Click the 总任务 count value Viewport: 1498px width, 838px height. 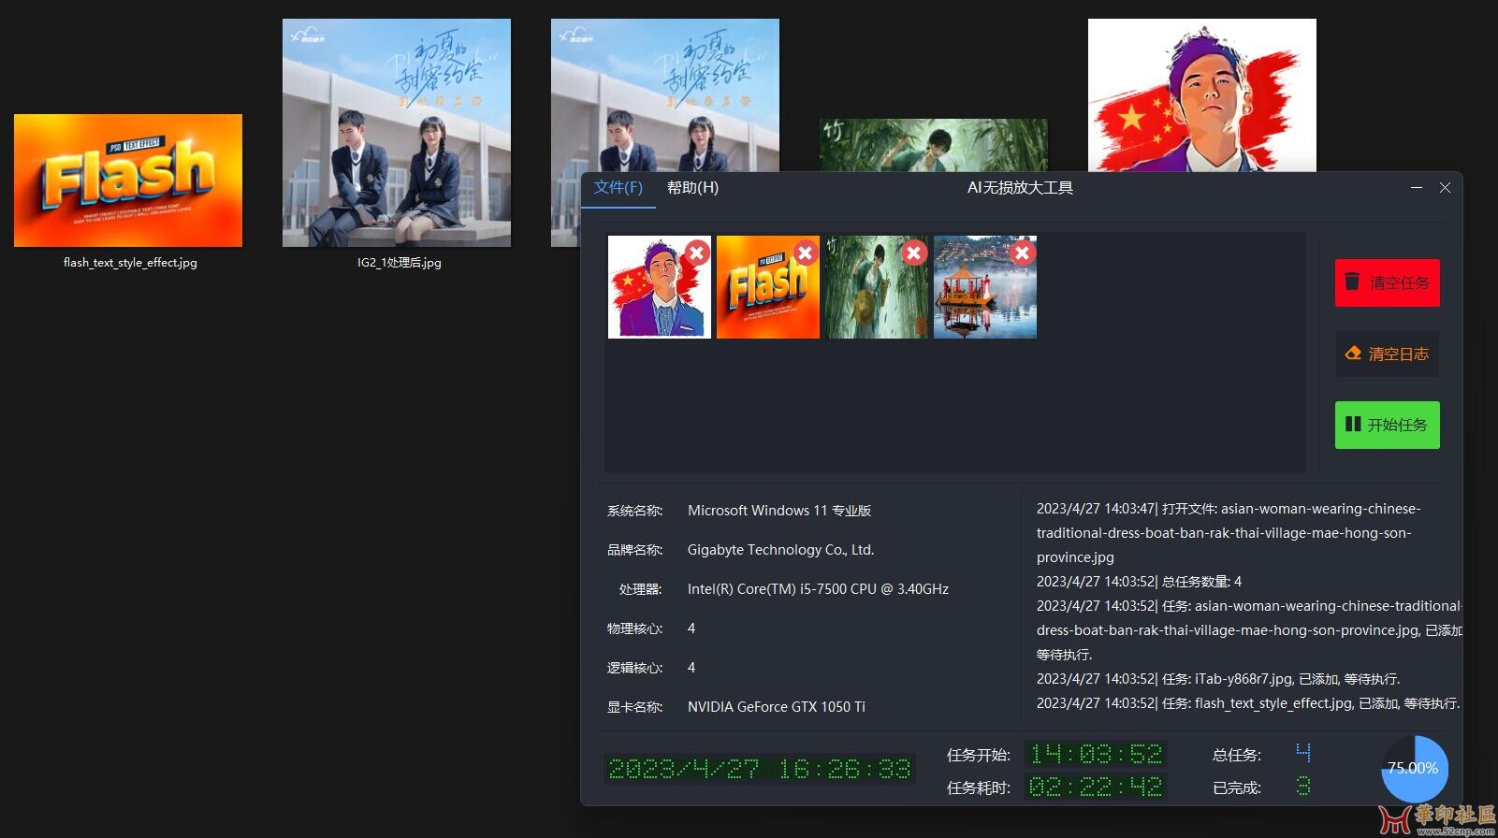1303,752
